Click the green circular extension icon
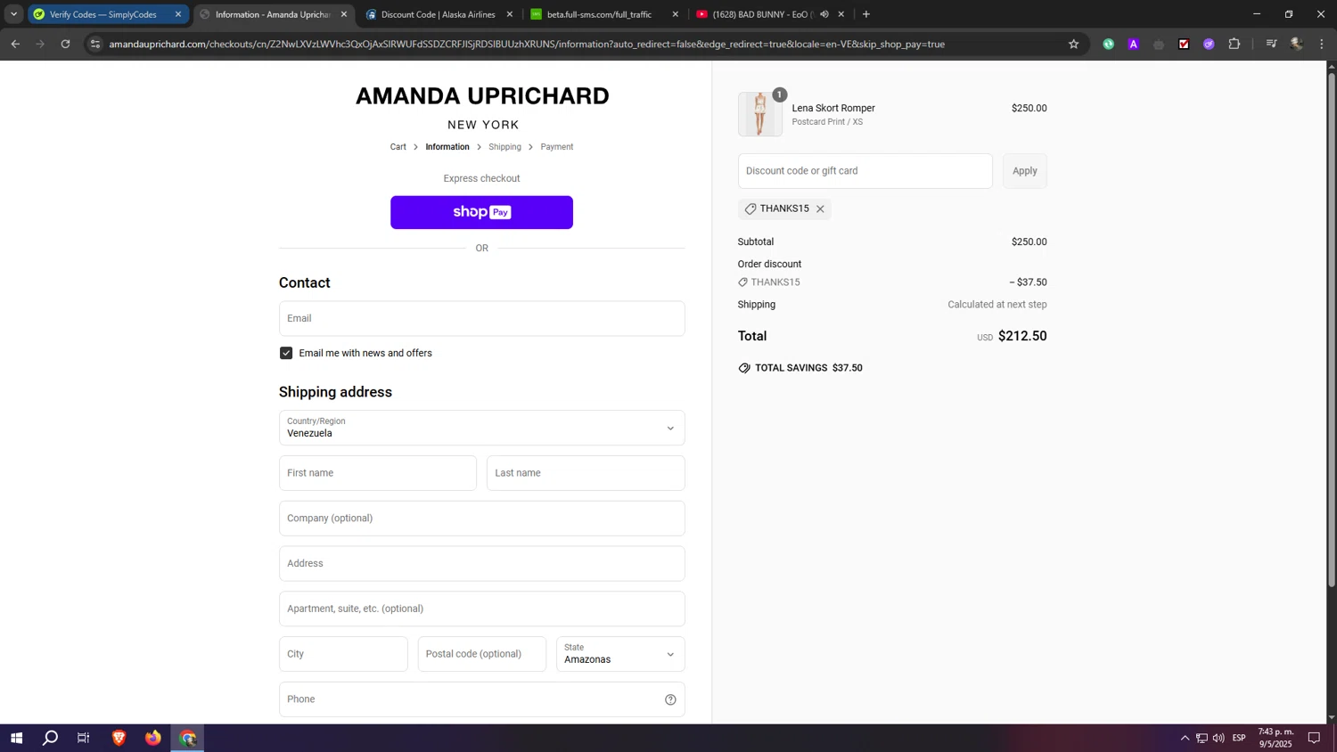Viewport: 1337px width, 752px height. pos(1108,44)
